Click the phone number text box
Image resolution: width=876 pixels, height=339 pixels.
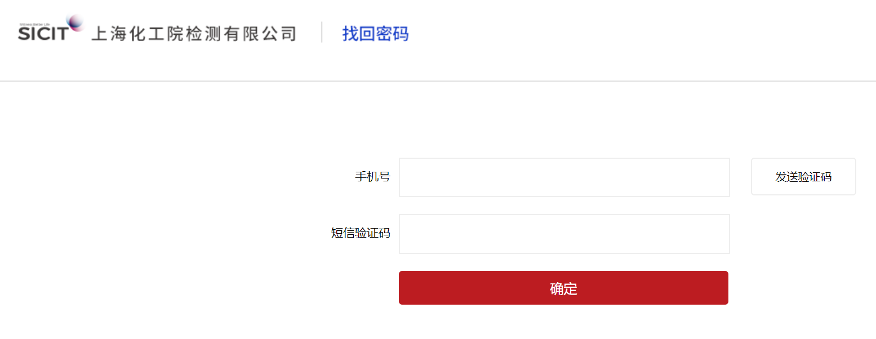point(564,177)
